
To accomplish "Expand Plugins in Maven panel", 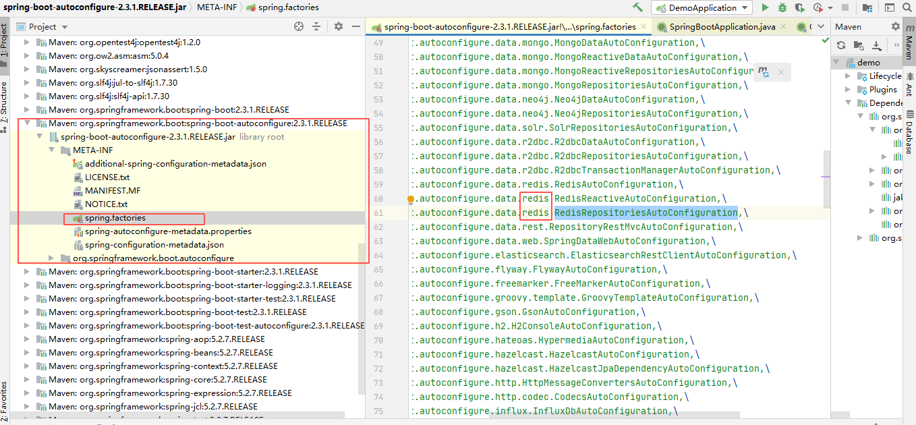I will click(x=849, y=89).
